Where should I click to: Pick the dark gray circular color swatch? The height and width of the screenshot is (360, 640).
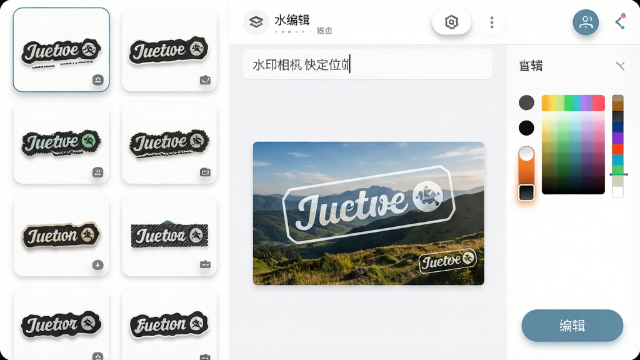(x=526, y=102)
